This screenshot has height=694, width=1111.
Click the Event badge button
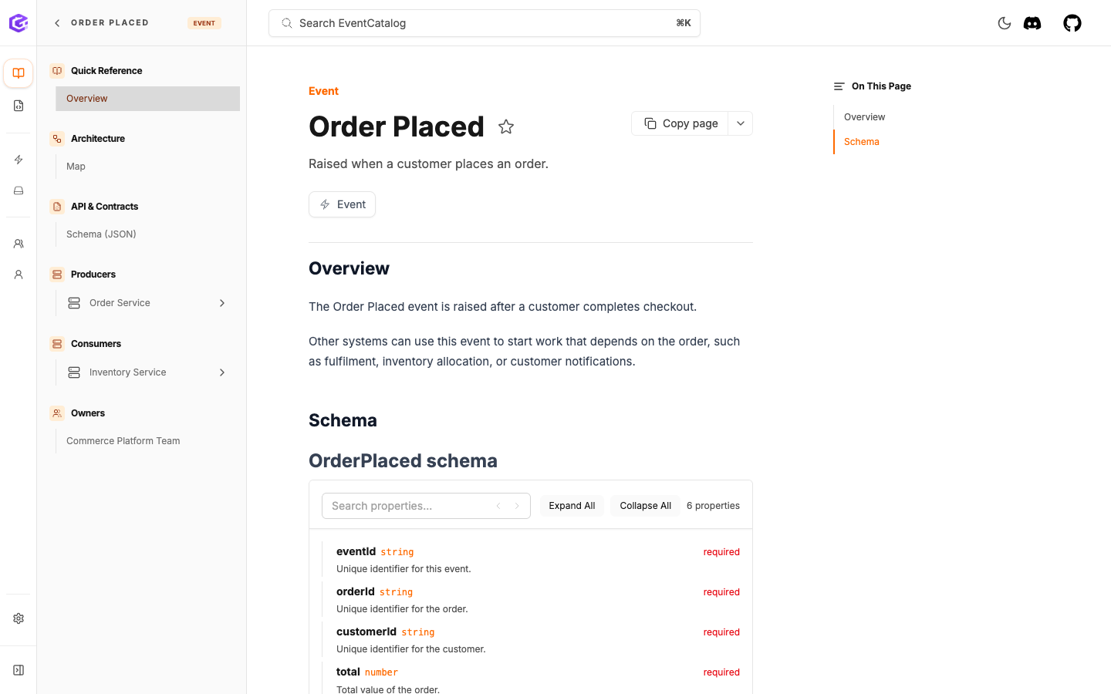click(x=342, y=204)
